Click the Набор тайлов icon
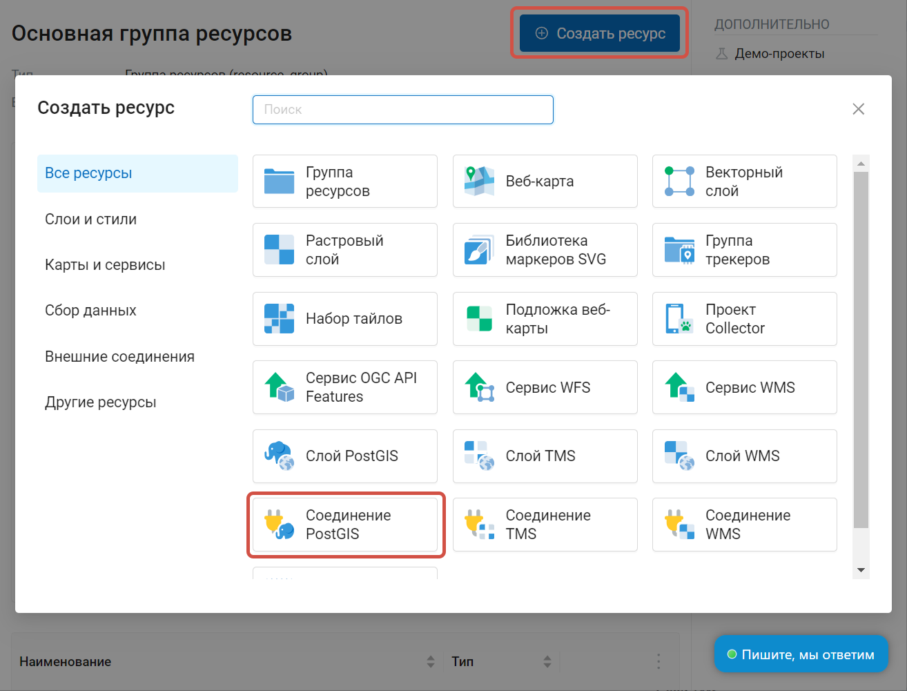The image size is (907, 691). (x=279, y=318)
